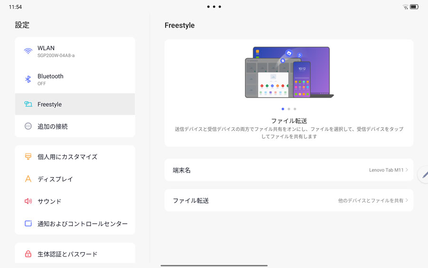Select the third carousel page dot
Image resolution: width=428 pixels, height=268 pixels.
point(295,109)
